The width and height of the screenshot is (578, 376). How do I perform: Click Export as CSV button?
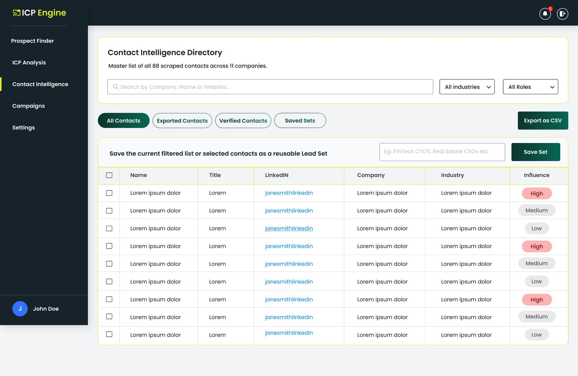543,121
